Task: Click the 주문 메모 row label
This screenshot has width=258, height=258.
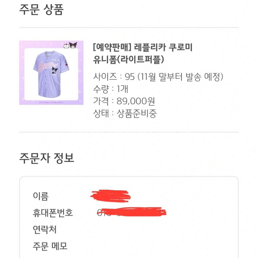Action: point(50,246)
